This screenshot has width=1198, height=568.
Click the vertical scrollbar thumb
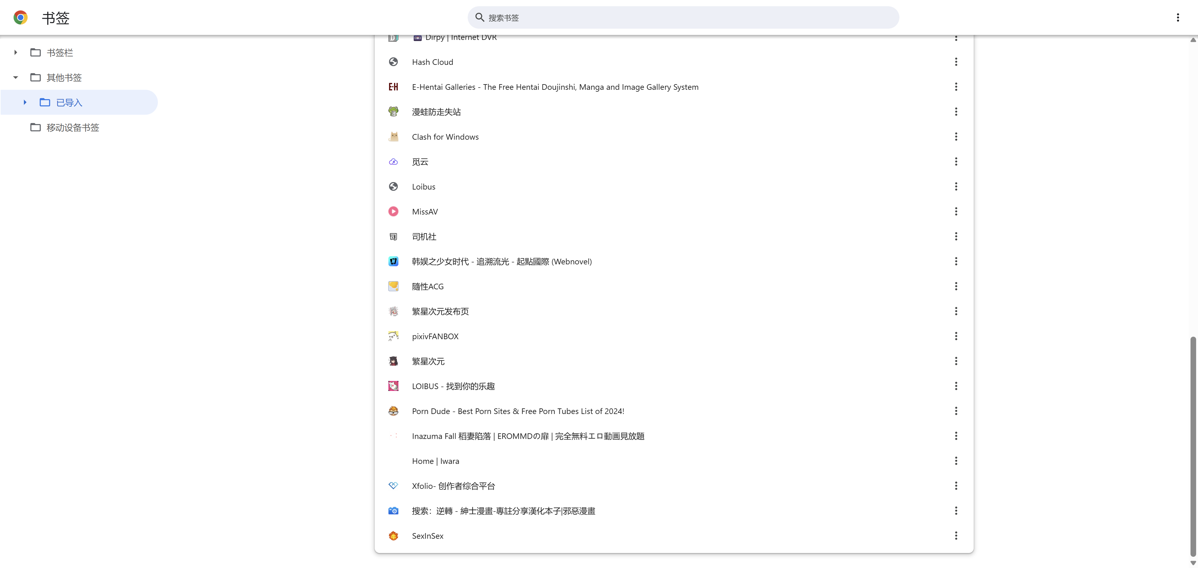(x=1193, y=446)
